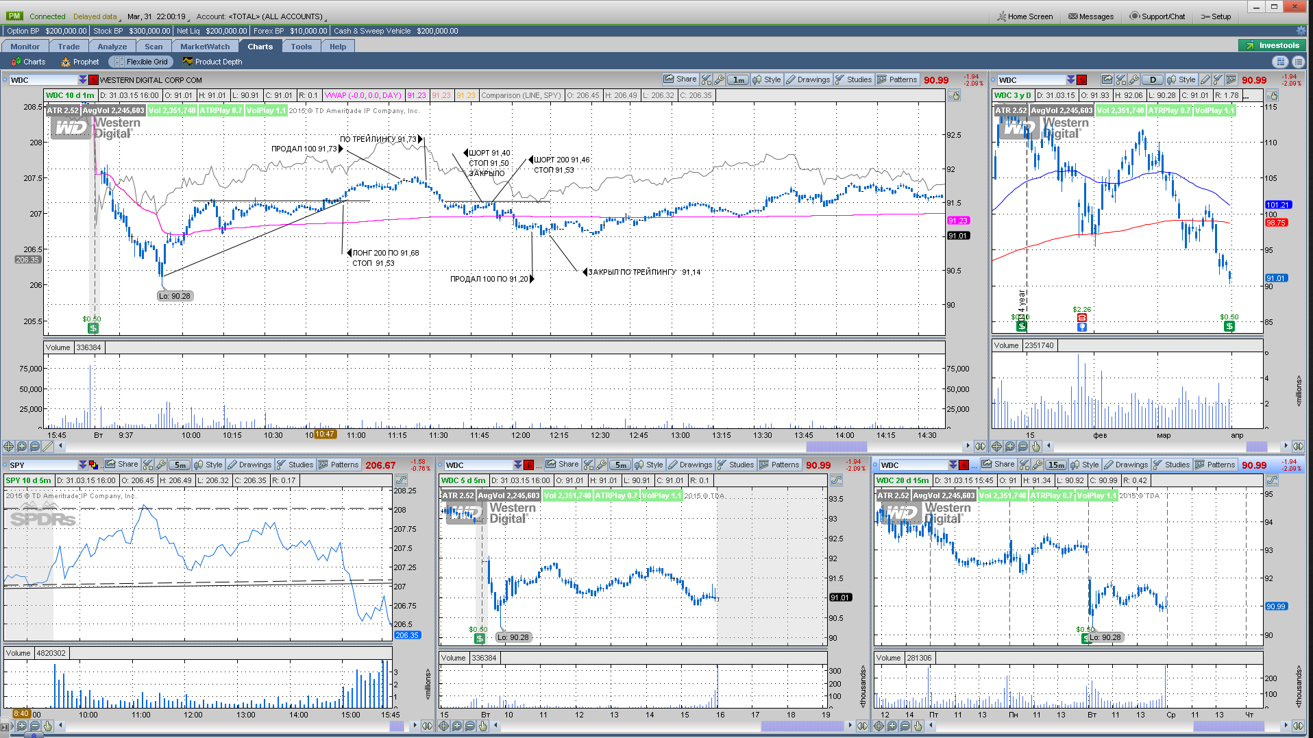Expand the bottom panel double-chevron handle
This screenshot has height=738, width=1313.
click(x=33, y=735)
